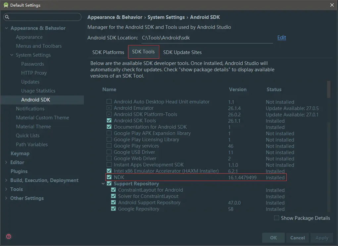
Task: Click the OK button
Action: click(x=273, y=238)
